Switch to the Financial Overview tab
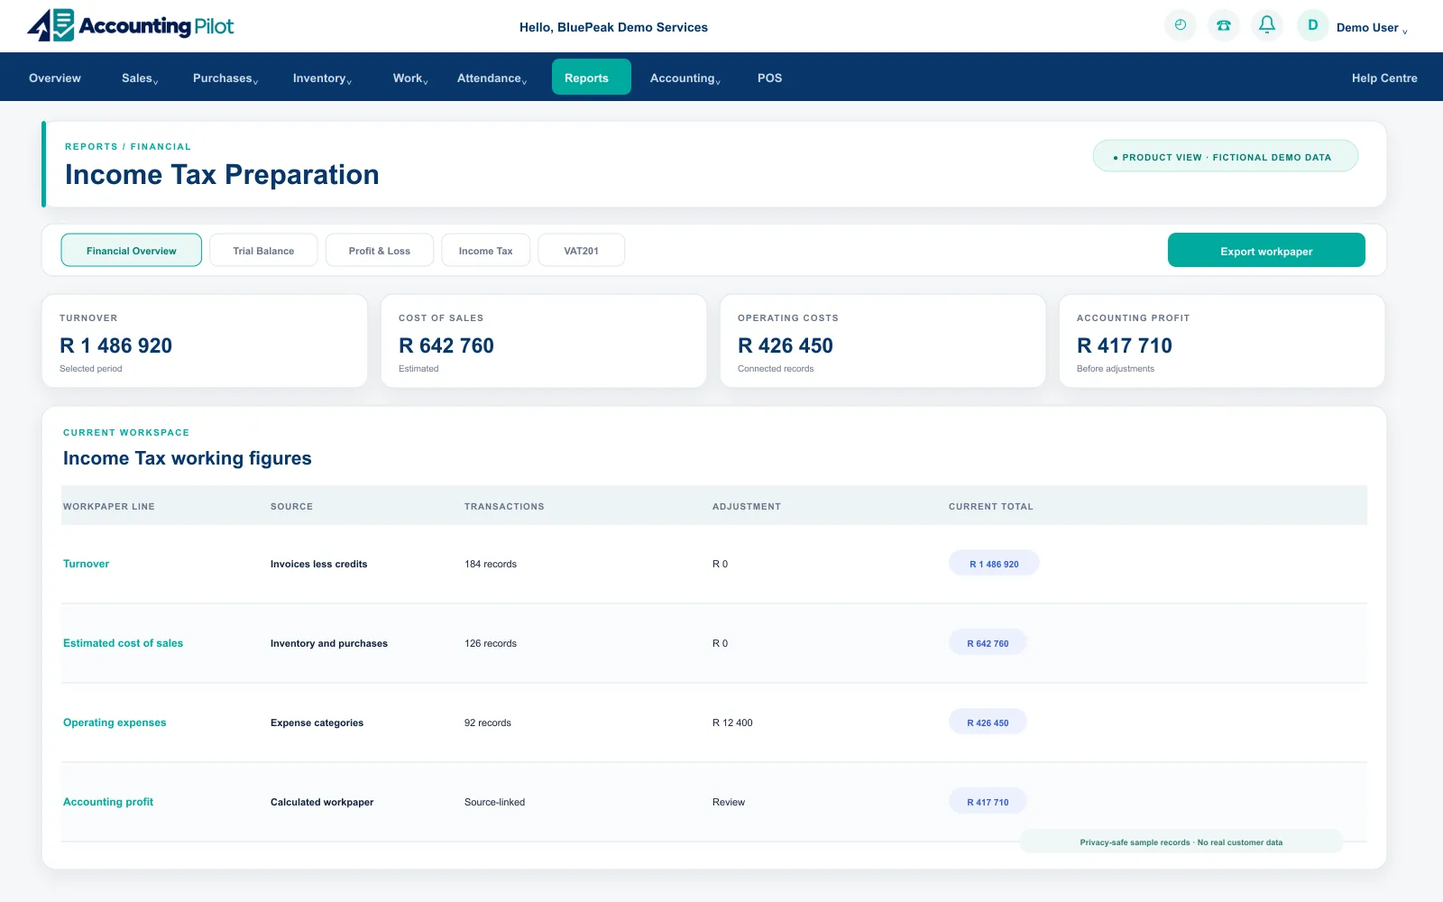Image resolution: width=1443 pixels, height=902 pixels. point(132,251)
